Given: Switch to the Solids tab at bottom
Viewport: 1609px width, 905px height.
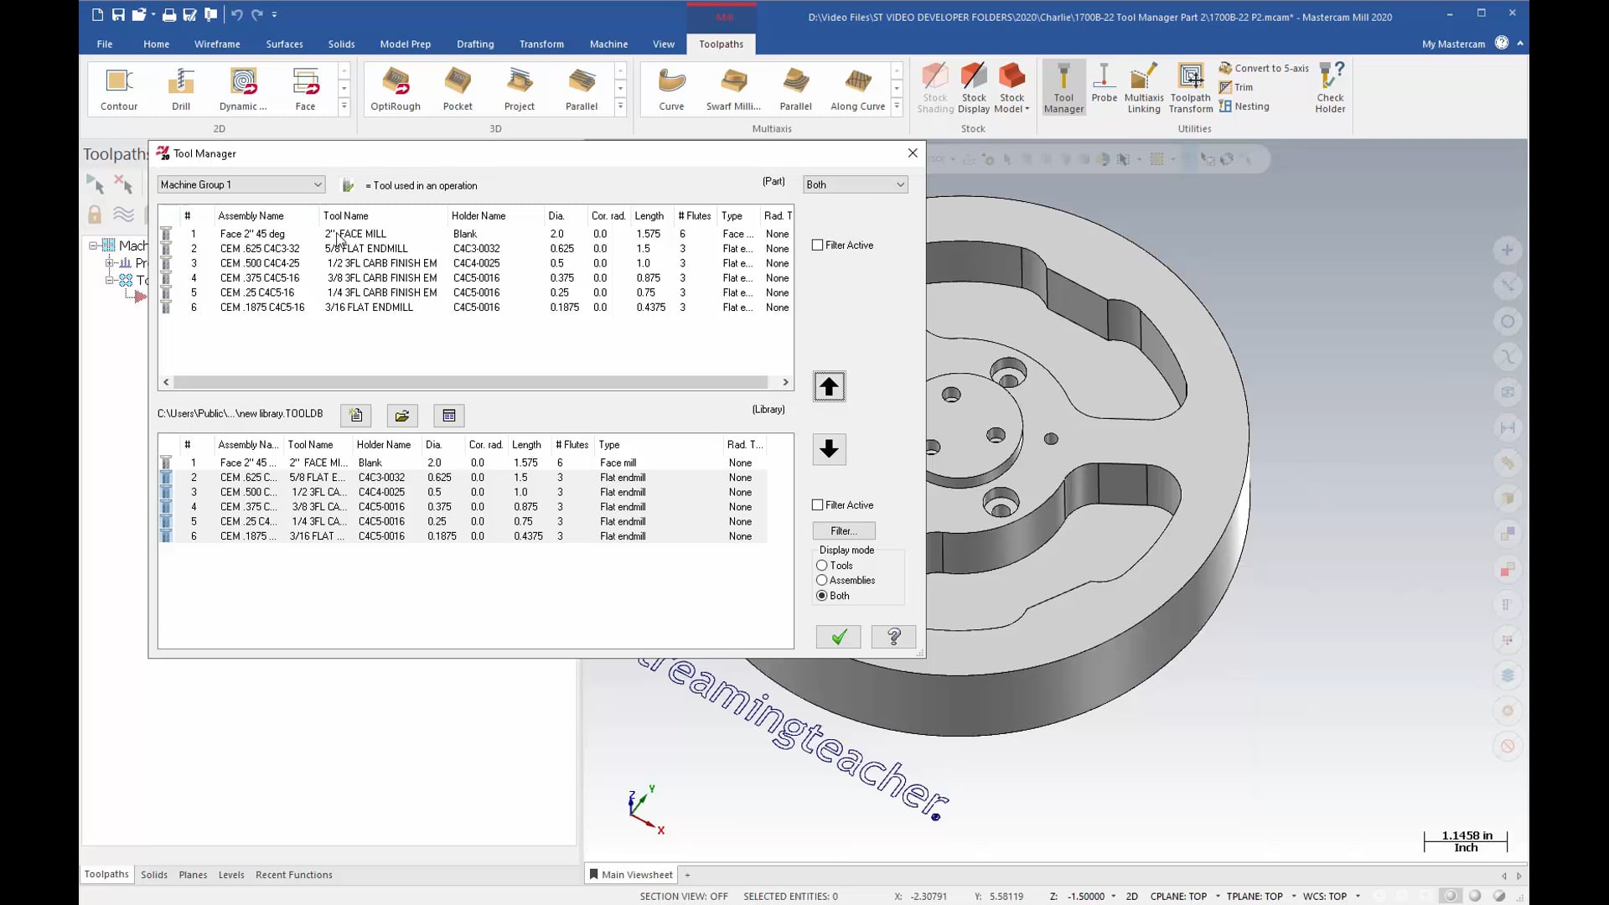Looking at the screenshot, I should [x=153, y=874].
